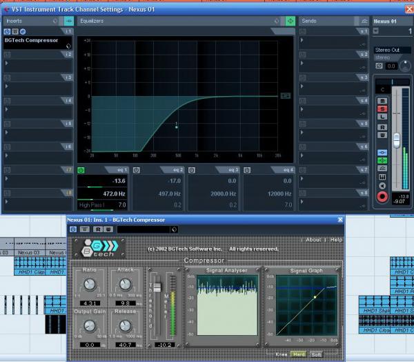Open send slot 1 destination selector
The height and width of the screenshot is (362, 414).
point(331,41)
